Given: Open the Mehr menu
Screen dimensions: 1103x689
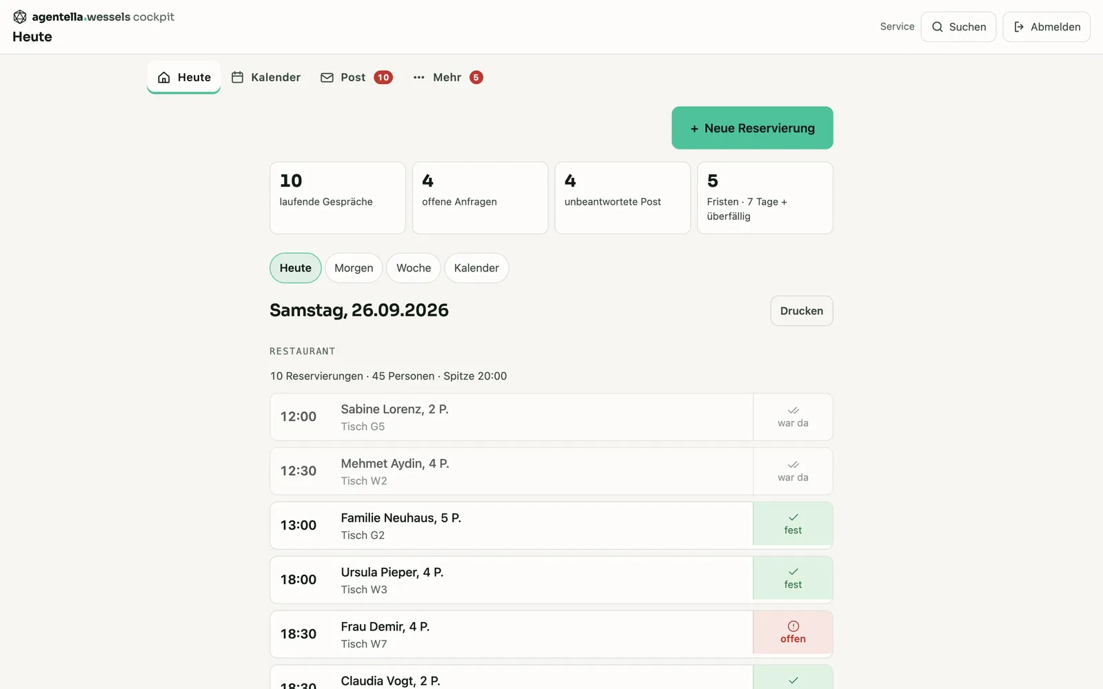Looking at the screenshot, I should pyautogui.click(x=447, y=77).
